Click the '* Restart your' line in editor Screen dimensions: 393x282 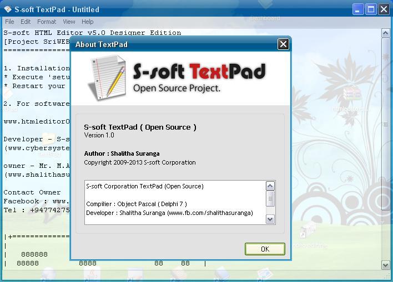34,86
